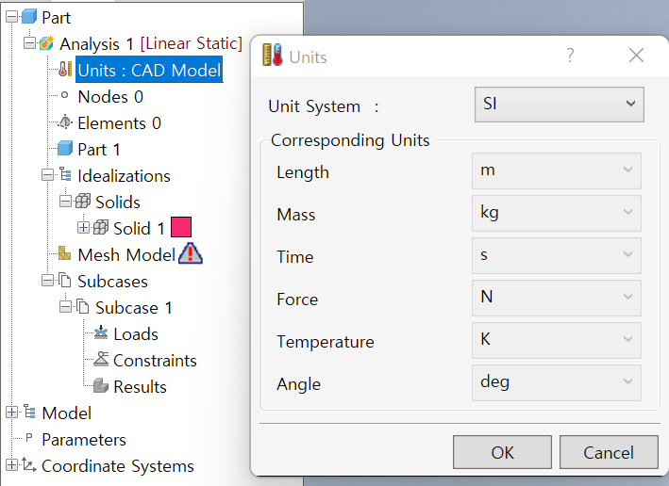The image size is (669, 486).
Task: Expand the Solid 1 tree node
Action: (x=83, y=228)
